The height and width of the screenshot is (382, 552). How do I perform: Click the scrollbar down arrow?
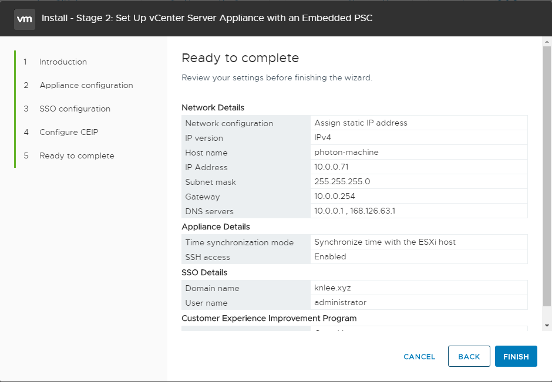(547, 326)
